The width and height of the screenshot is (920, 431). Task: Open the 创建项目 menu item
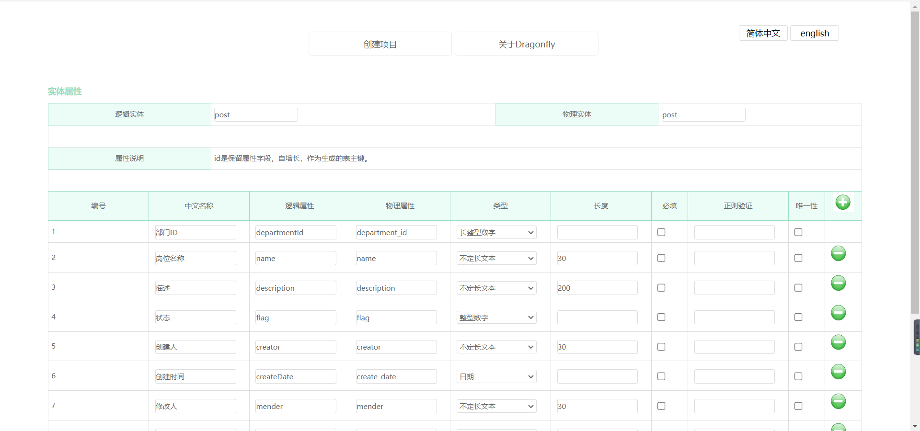coord(380,44)
